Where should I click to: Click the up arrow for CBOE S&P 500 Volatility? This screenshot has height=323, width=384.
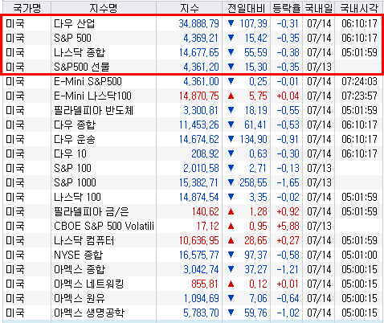pyautogui.click(x=231, y=226)
